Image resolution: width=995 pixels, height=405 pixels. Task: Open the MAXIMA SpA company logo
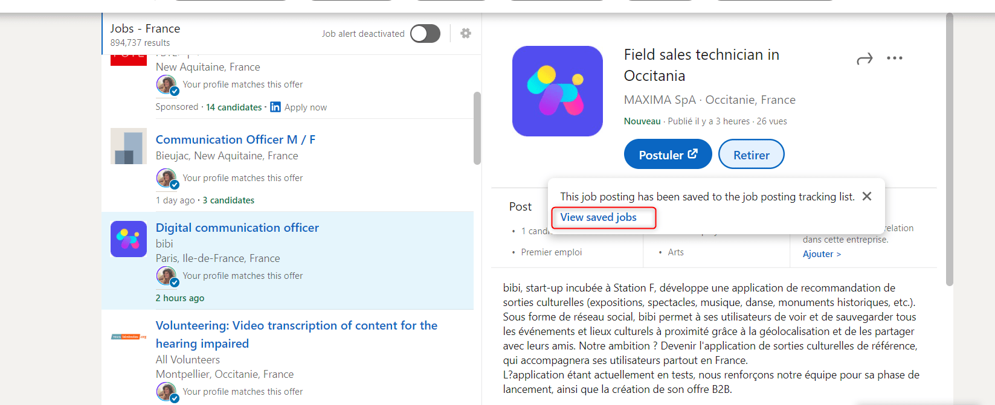[x=557, y=91]
